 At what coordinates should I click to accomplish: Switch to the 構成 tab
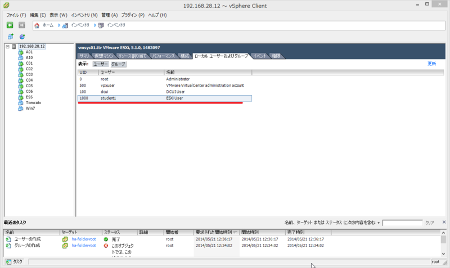click(x=185, y=56)
